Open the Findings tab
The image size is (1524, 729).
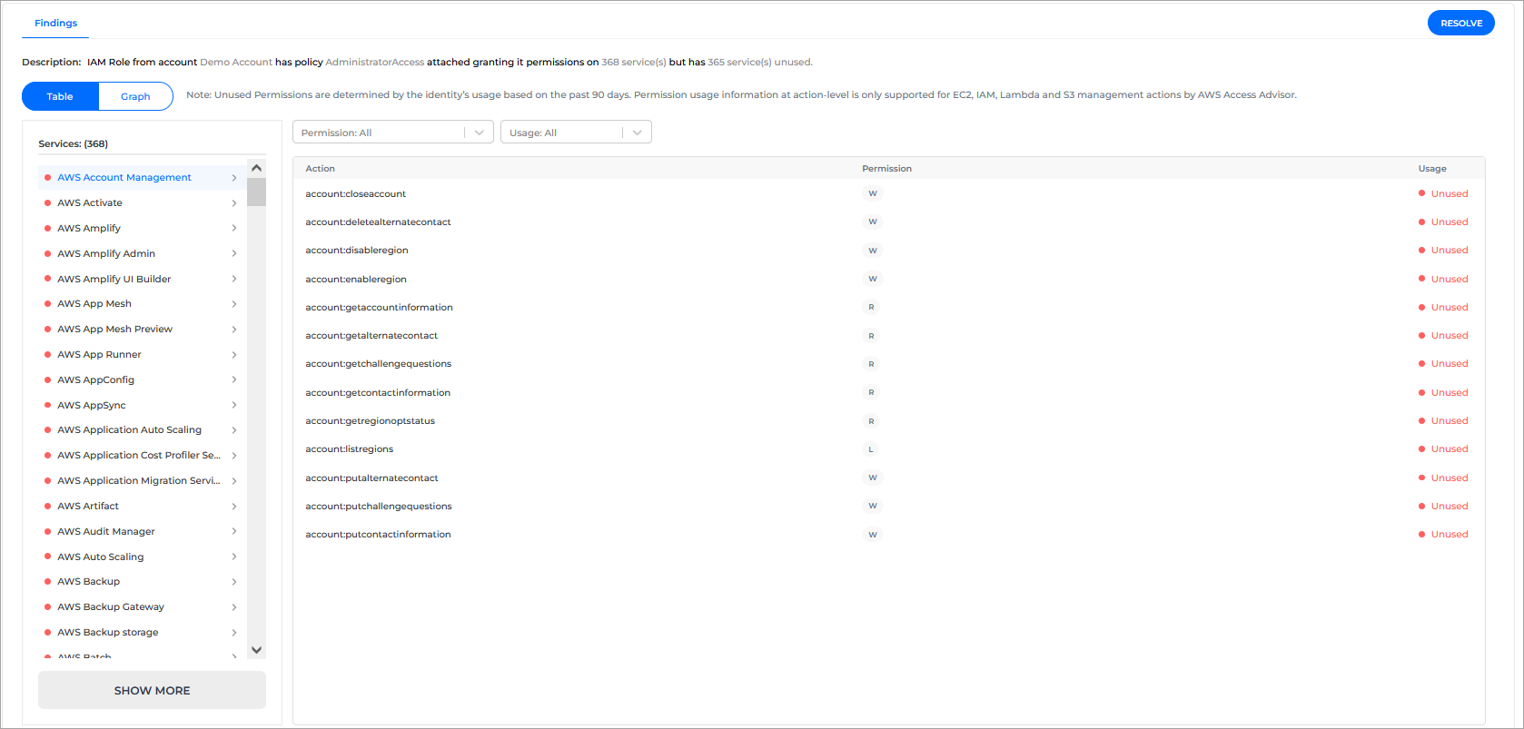point(55,24)
